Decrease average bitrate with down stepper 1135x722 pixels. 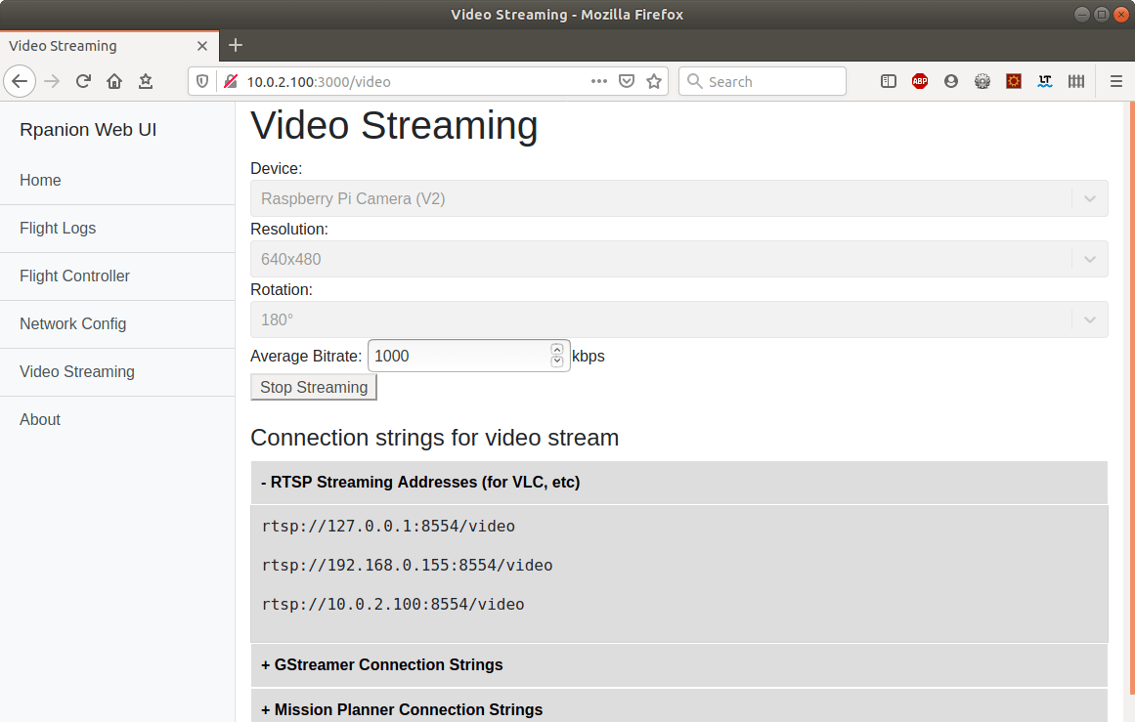(556, 361)
